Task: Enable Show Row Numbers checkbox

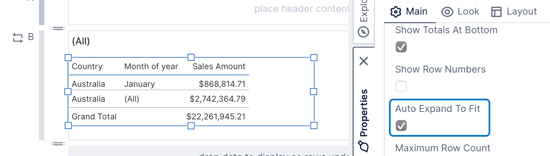Action: point(401,86)
